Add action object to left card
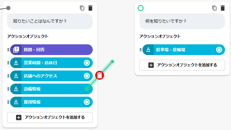Screen dimensions: 231x130 (50, 118)
